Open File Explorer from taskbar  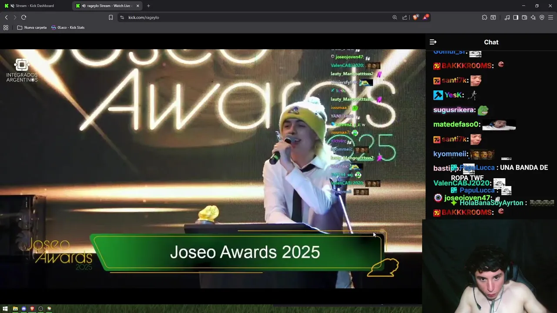pos(15,309)
